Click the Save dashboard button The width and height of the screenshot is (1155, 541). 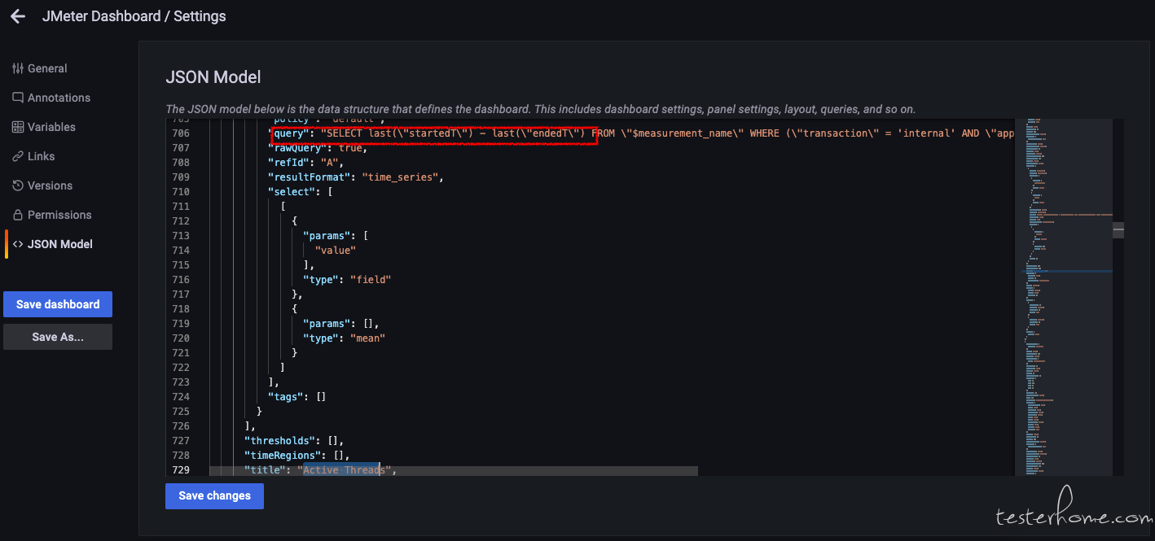pos(58,304)
